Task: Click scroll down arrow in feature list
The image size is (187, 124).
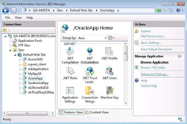Action: click(126, 103)
